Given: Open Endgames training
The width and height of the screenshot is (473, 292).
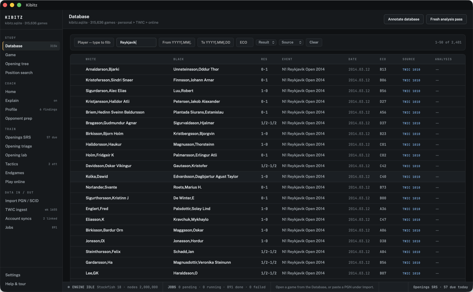Looking at the screenshot, I should [31, 173].
